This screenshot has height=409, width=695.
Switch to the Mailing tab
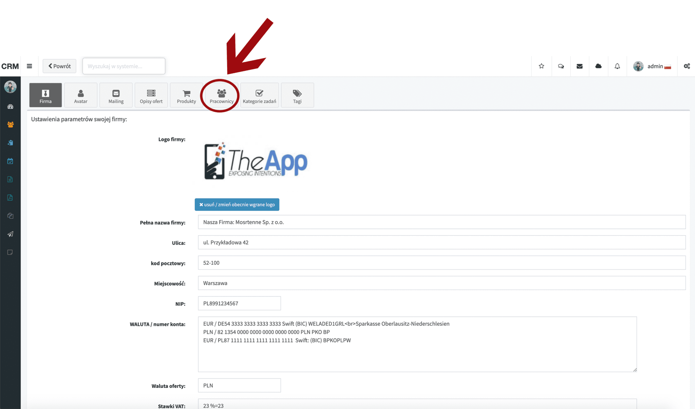(116, 95)
